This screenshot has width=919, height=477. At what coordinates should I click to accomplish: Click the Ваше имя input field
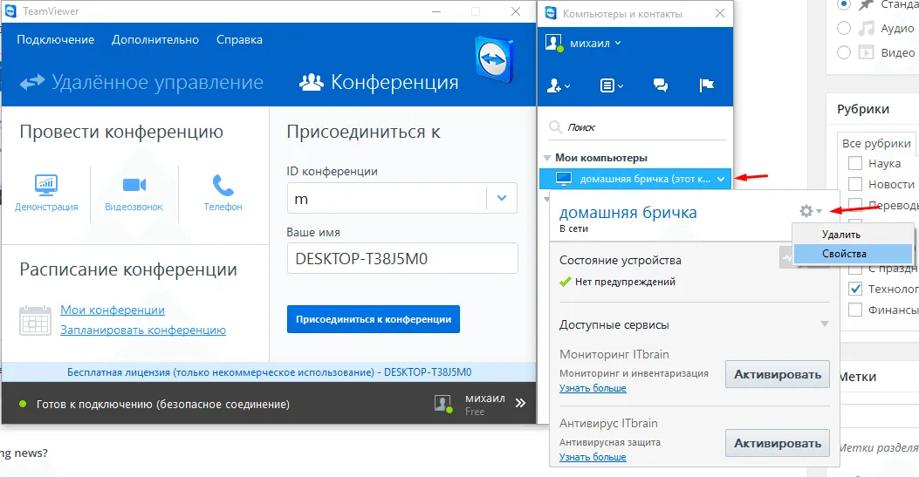point(401,258)
